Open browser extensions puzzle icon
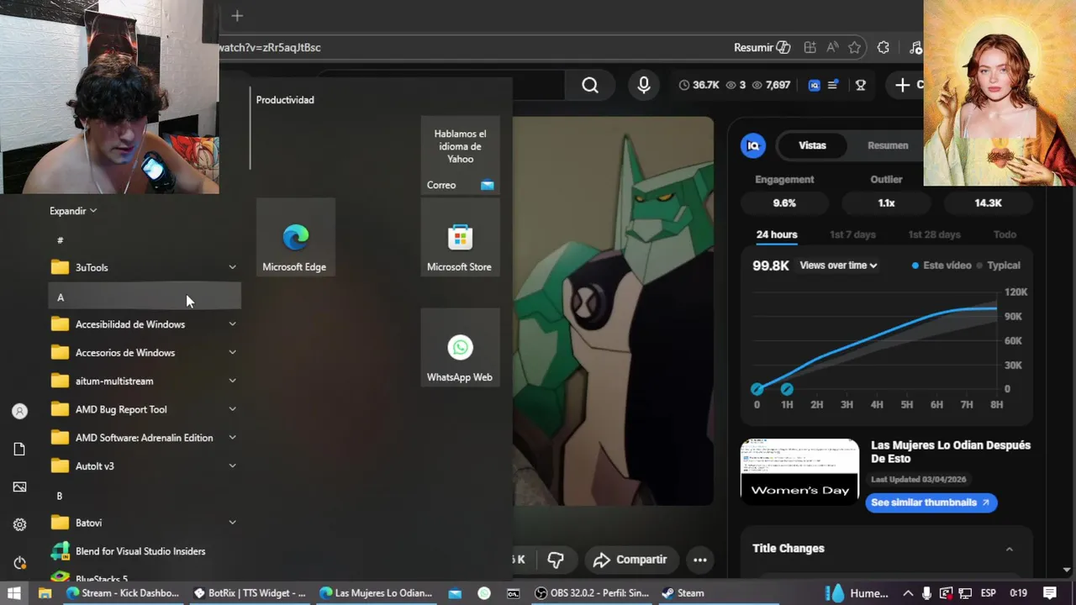 [x=883, y=48]
